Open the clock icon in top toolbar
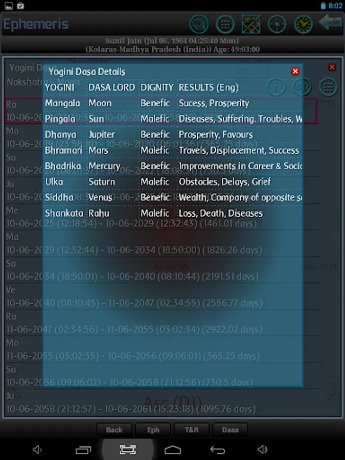The width and height of the screenshot is (345, 460). pos(303,24)
